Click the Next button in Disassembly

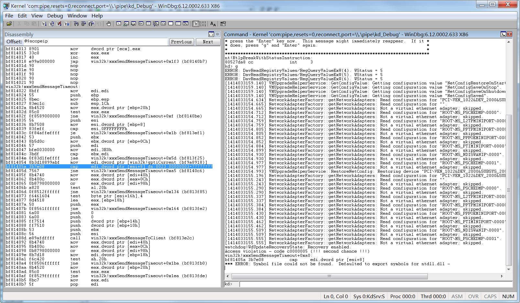coord(208,42)
